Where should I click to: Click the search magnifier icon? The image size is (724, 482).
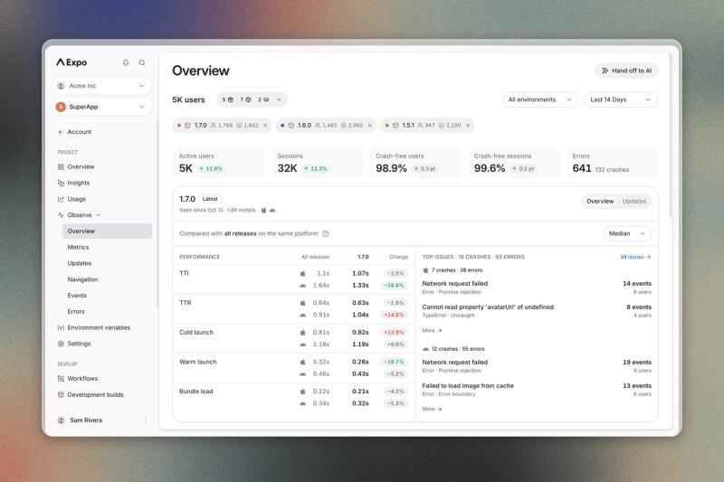[142, 62]
